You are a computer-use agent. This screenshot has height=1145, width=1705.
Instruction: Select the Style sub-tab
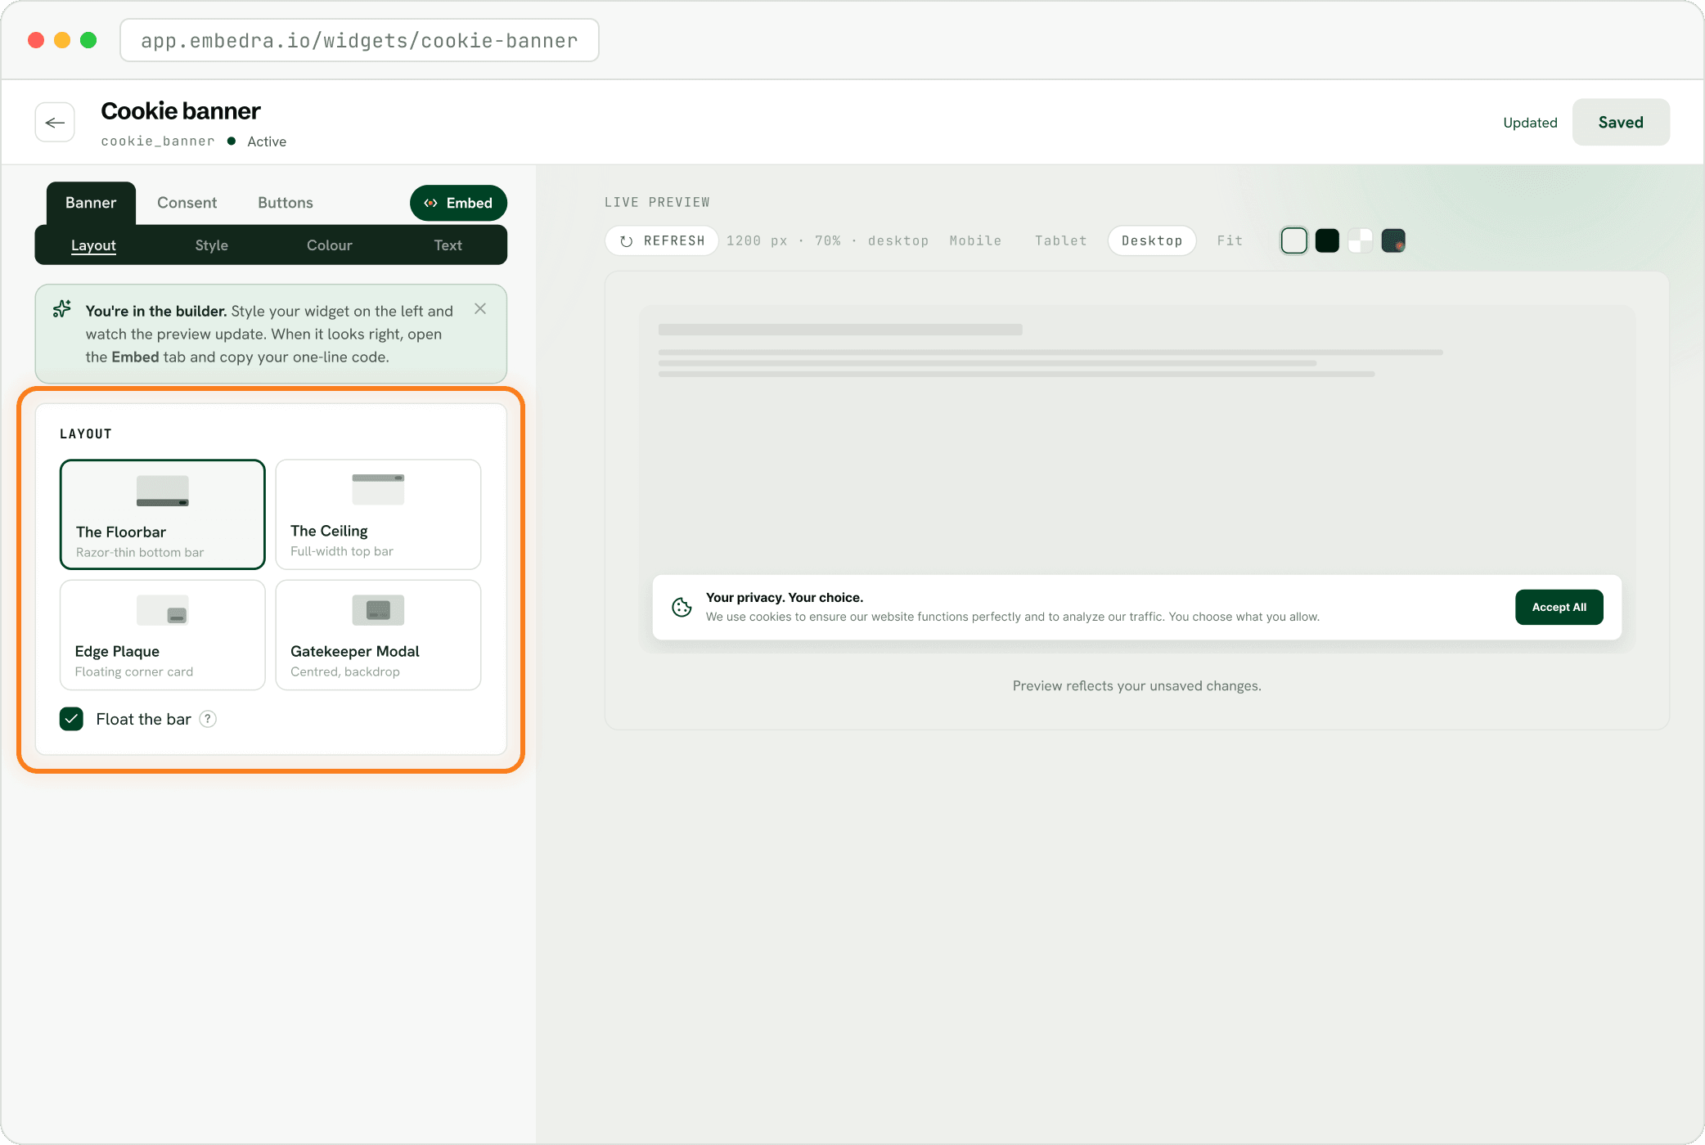212,245
